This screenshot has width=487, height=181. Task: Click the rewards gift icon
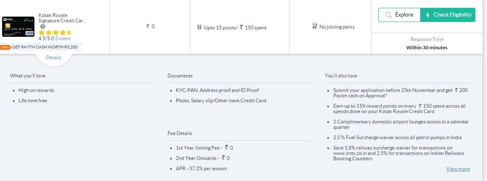coord(199,27)
